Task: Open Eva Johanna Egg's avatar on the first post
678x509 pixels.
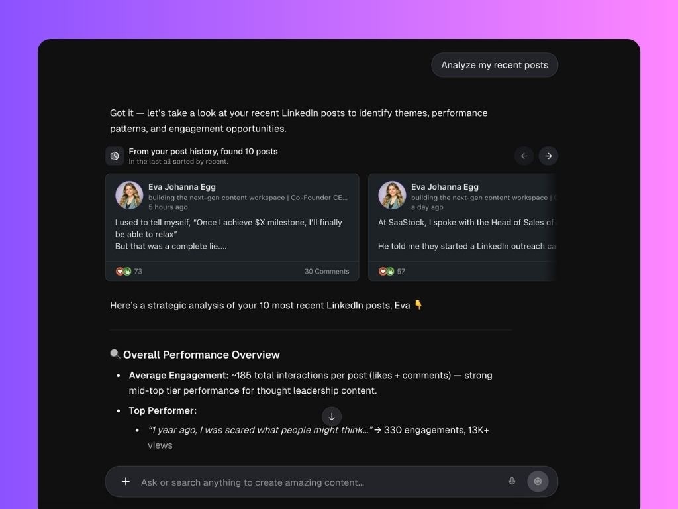Action: pos(128,195)
